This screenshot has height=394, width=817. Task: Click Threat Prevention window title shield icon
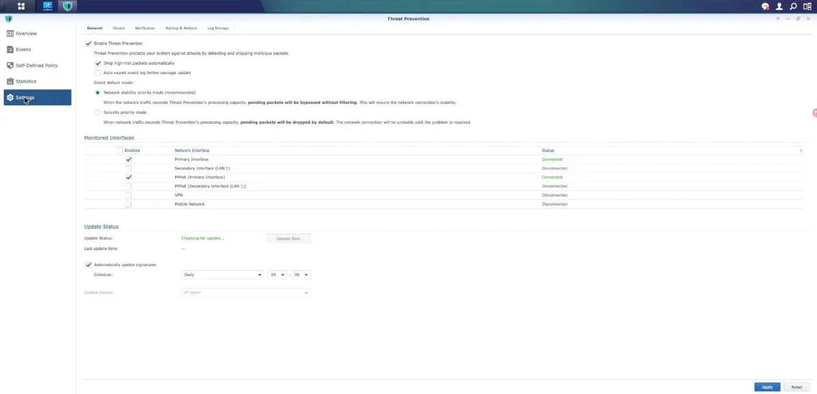point(8,19)
